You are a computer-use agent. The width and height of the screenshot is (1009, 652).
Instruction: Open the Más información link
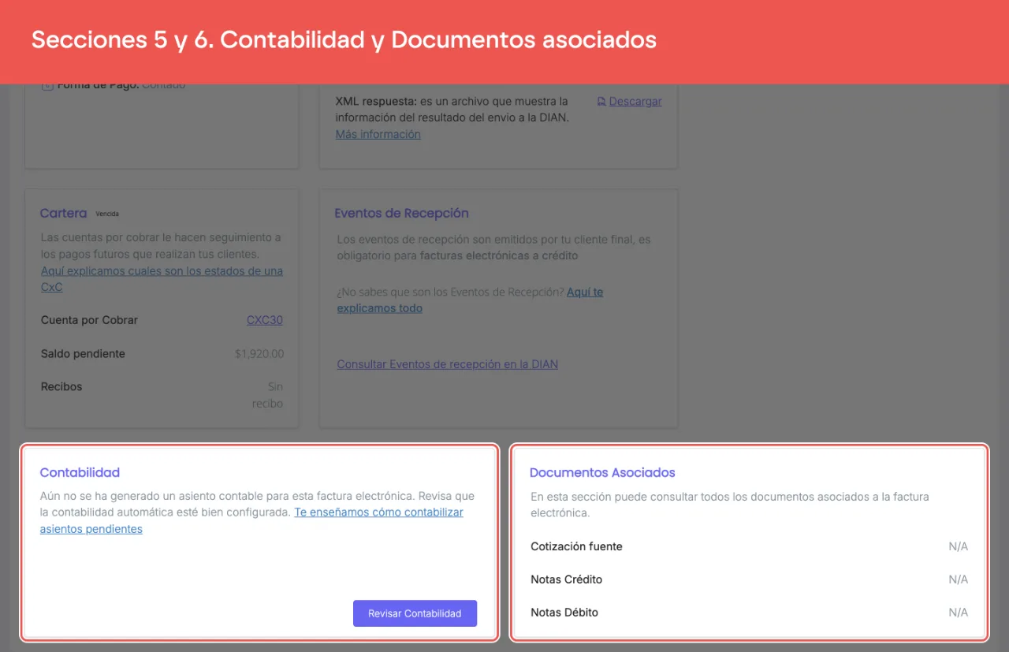(378, 134)
